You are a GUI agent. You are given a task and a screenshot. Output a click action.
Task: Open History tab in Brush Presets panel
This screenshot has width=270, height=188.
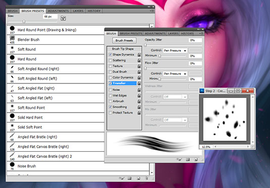(94, 11)
